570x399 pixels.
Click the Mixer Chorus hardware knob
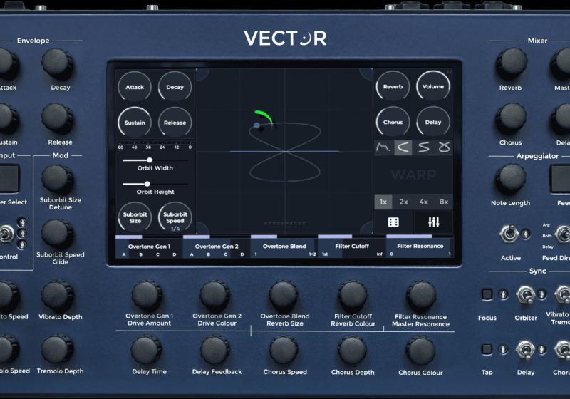click(511, 119)
